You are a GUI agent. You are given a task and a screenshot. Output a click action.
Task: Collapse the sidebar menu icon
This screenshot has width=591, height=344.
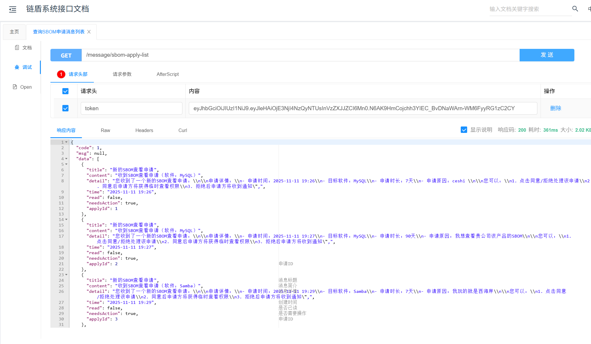13,9
